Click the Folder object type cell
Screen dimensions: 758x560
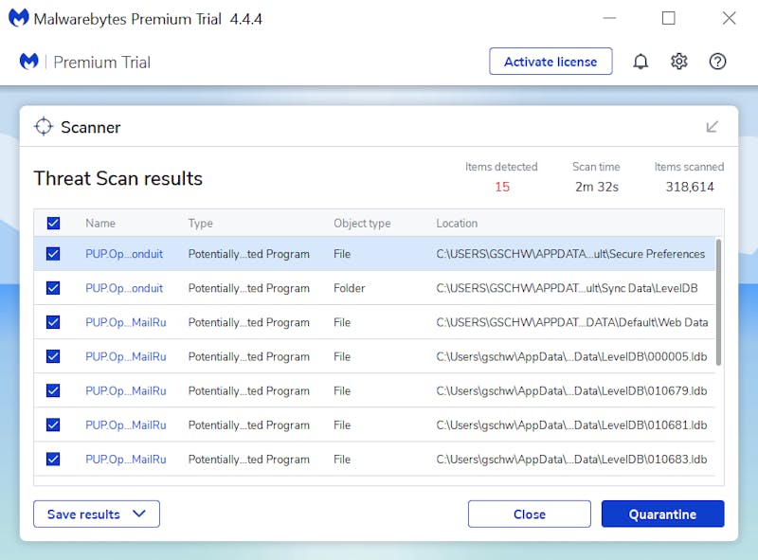(349, 288)
